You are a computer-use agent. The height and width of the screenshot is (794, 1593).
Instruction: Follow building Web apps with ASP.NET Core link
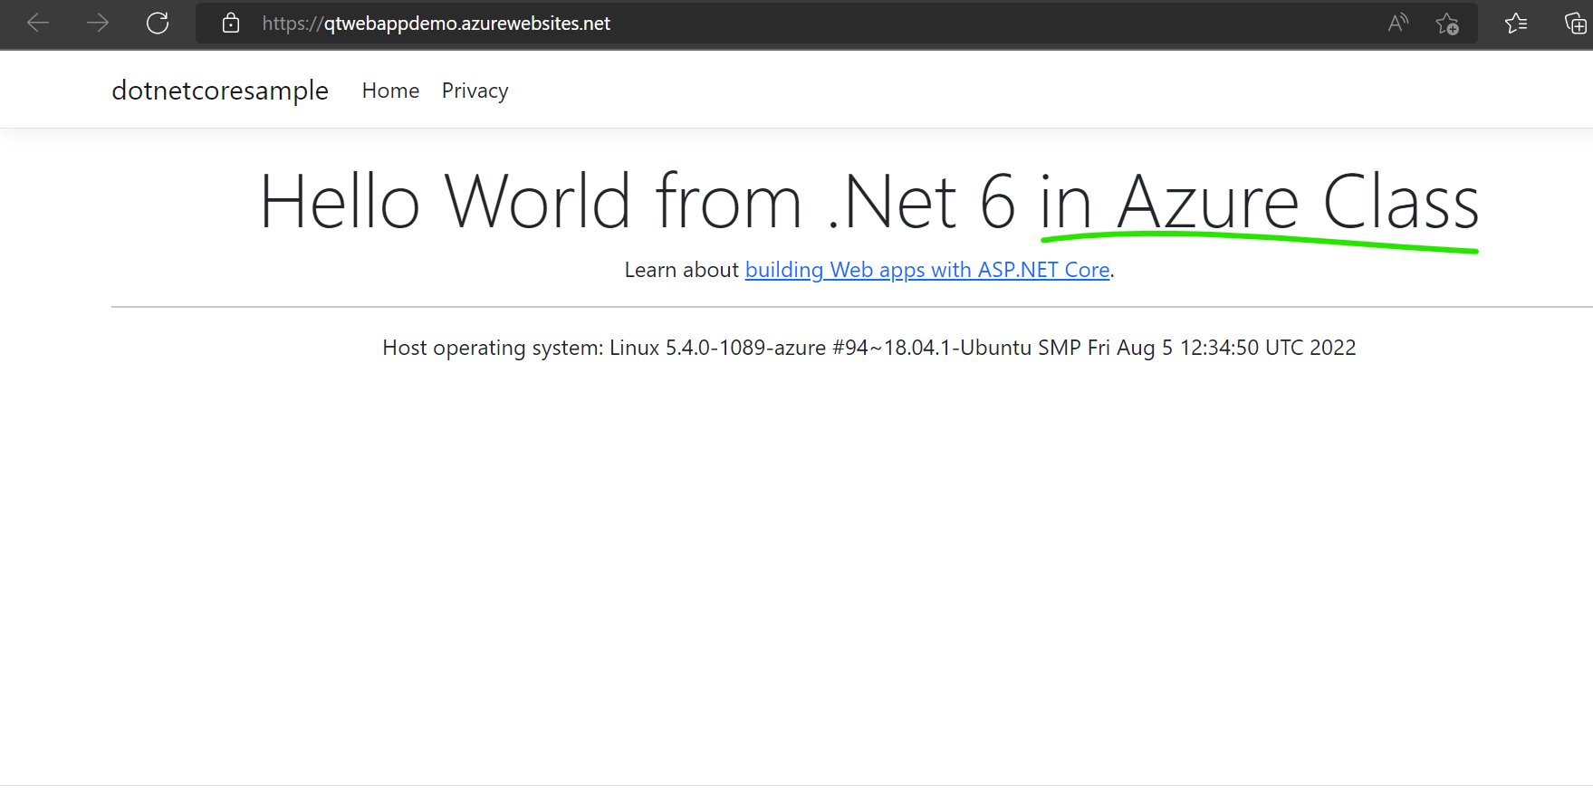point(927,270)
